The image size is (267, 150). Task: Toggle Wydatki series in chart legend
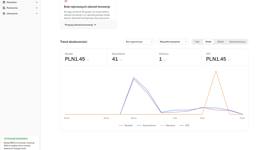pos(126,126)
